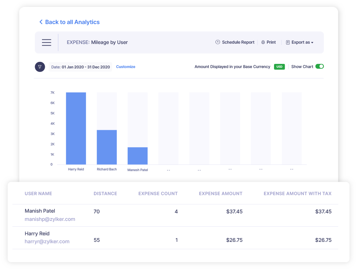Viewport: 357px width, 270px height.
Task: Expand the Date: 01 Jan 2020 filter
Action: 80,67
